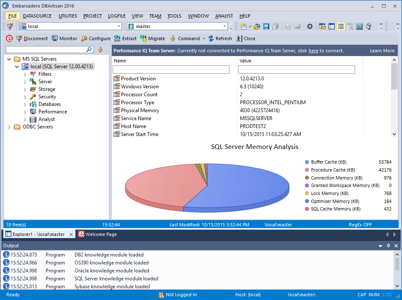Click Monitor button

64,38
